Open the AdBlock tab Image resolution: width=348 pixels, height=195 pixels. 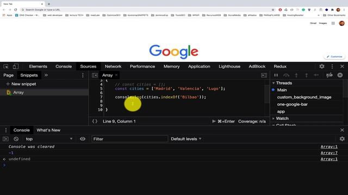point(257,66)
